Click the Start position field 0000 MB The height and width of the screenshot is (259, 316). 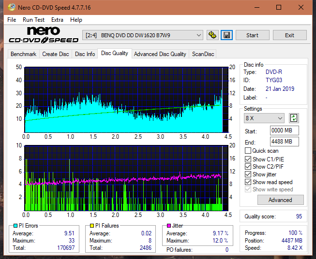pyautogui.click(x=284, y=130)
